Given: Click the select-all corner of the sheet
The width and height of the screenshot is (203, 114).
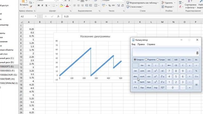Looking at the screenshot, I should point(21,22).
